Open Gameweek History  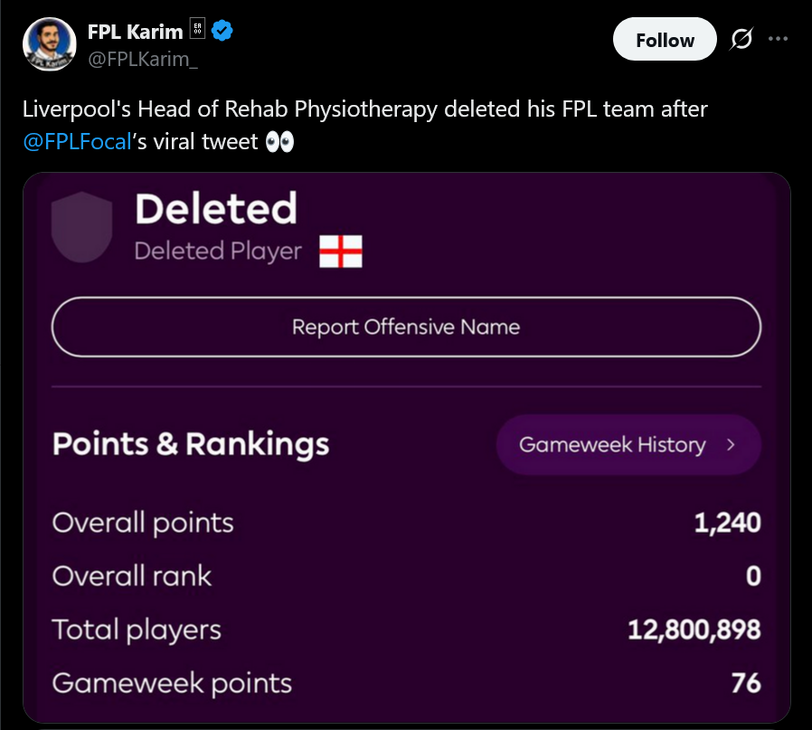point(612,445)
